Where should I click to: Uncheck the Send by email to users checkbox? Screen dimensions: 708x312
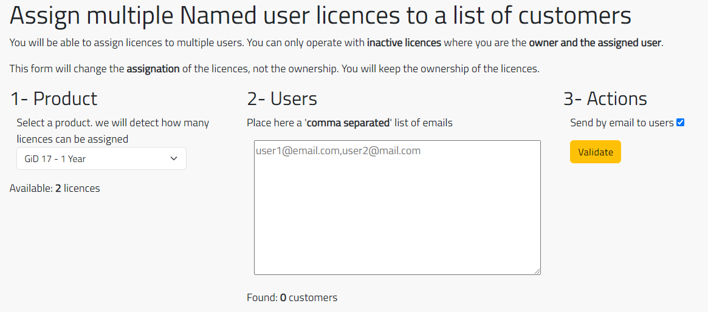681,123
